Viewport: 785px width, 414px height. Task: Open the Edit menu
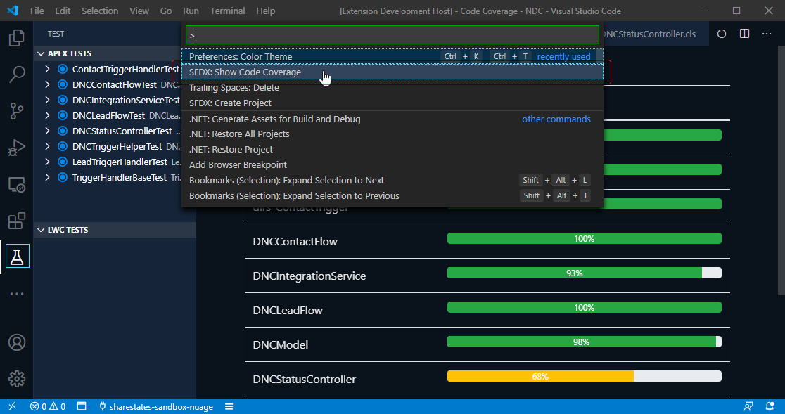point(63,11)
